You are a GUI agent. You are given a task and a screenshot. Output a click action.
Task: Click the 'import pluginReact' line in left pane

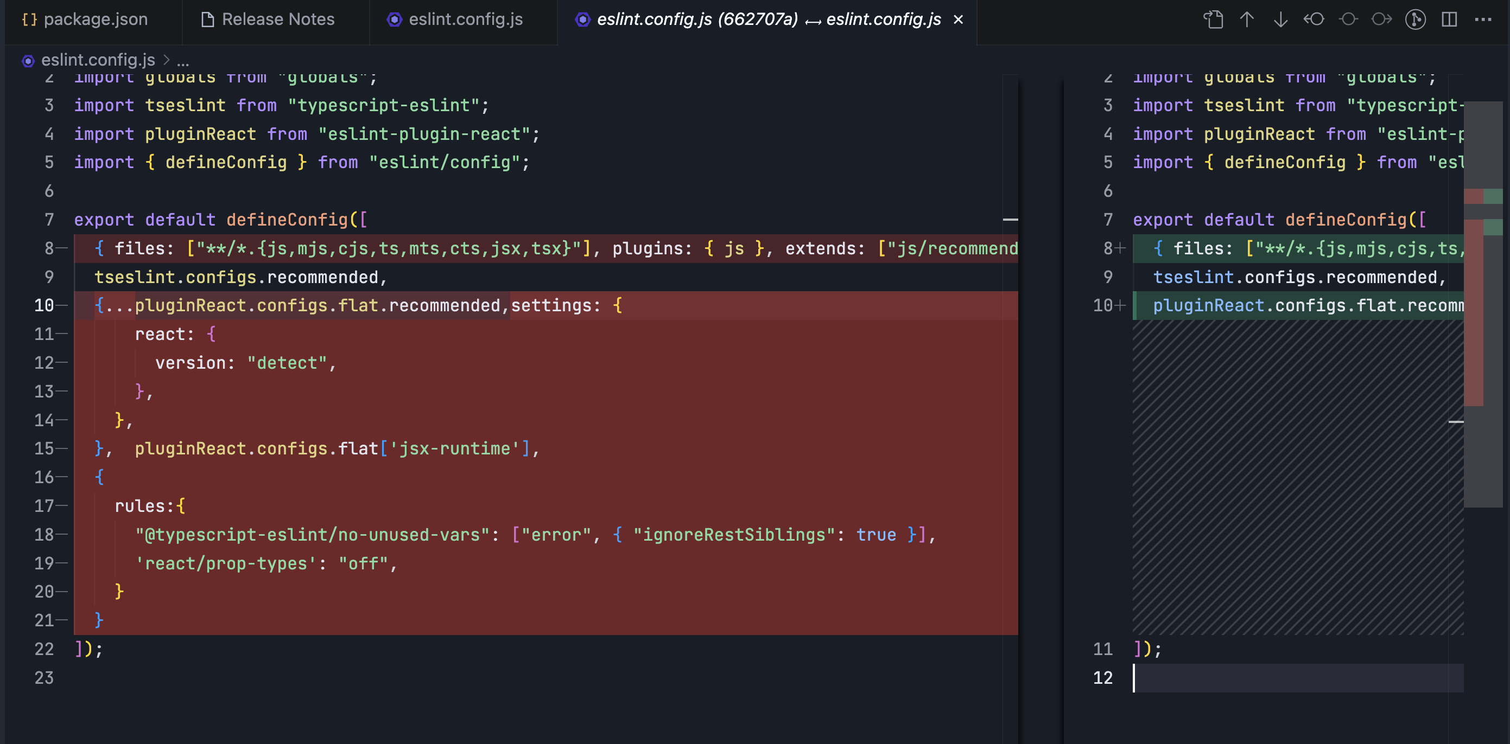[x=307, y=134]
